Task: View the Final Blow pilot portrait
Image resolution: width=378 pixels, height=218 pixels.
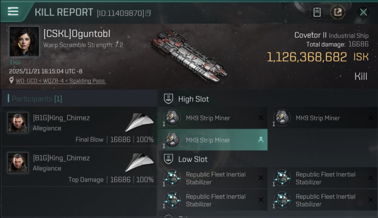Action: 18,123
